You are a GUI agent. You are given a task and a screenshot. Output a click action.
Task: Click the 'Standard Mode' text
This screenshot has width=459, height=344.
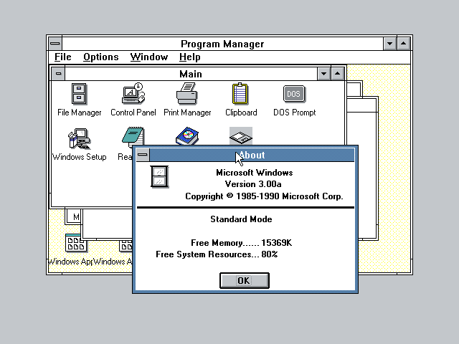[x=241, y=219]
